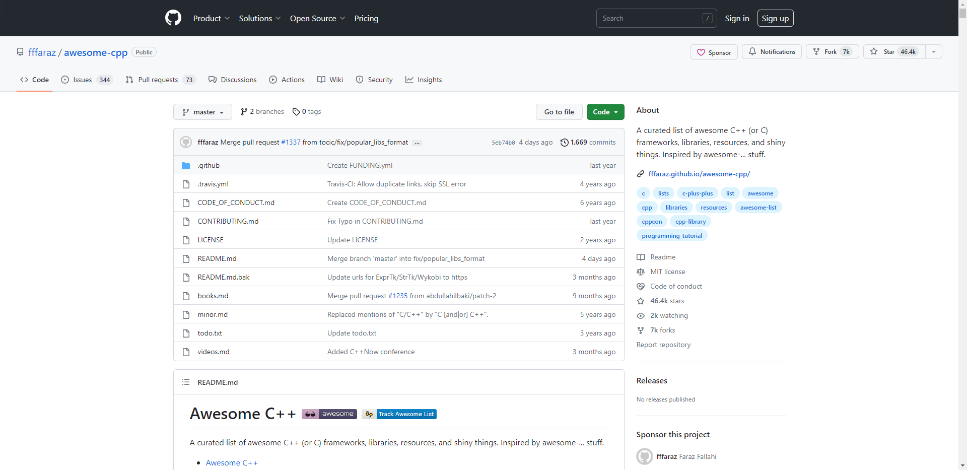Click the Notifications button
Screen dimensions: 967x470
click(772, 52)
